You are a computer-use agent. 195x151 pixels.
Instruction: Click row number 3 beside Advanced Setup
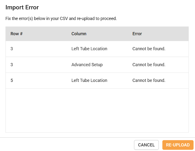pyautogui.click(x=12, y=65)
